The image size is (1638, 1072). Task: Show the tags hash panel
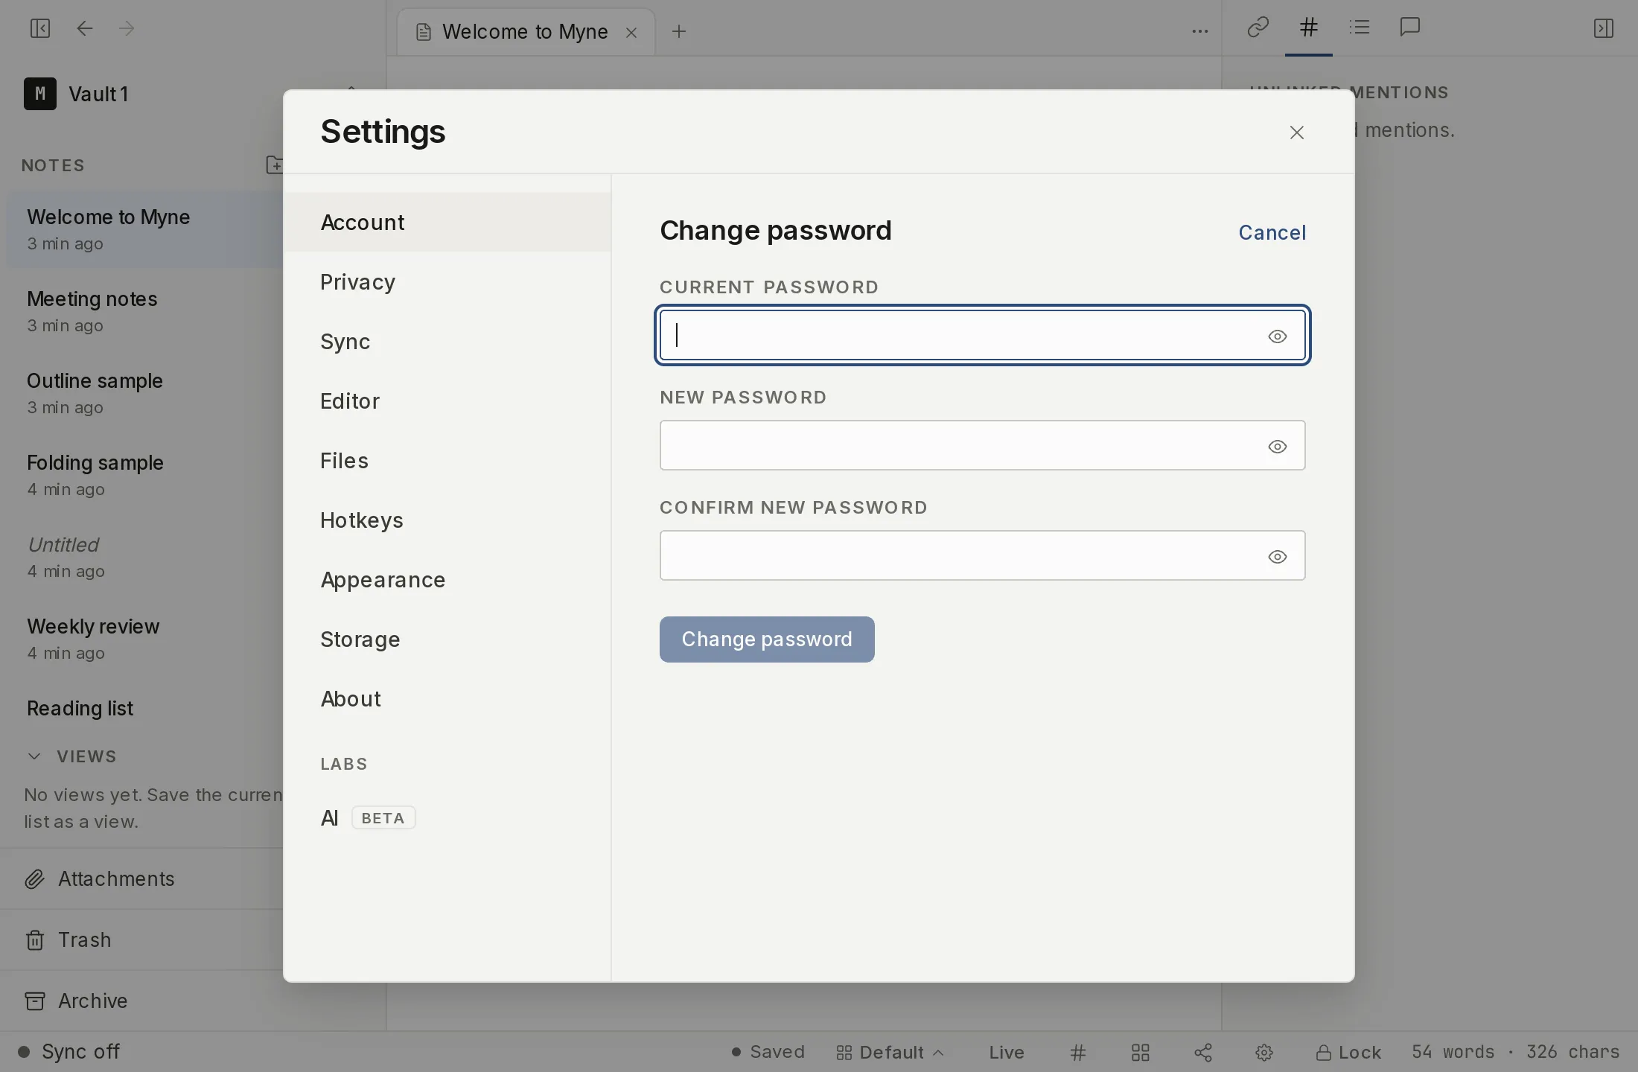(1308, 28)
